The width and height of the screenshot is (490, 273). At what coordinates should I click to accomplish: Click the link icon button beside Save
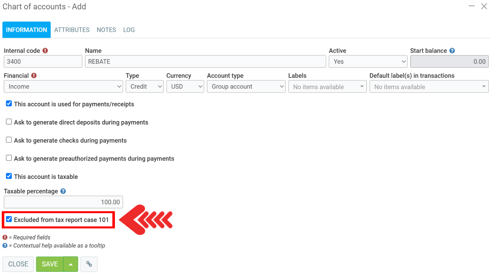(89, 264)
